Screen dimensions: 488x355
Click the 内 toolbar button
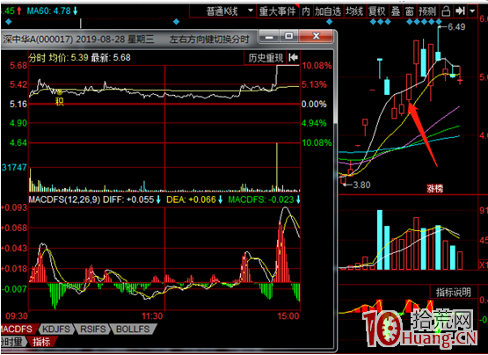tap(306, 11)
